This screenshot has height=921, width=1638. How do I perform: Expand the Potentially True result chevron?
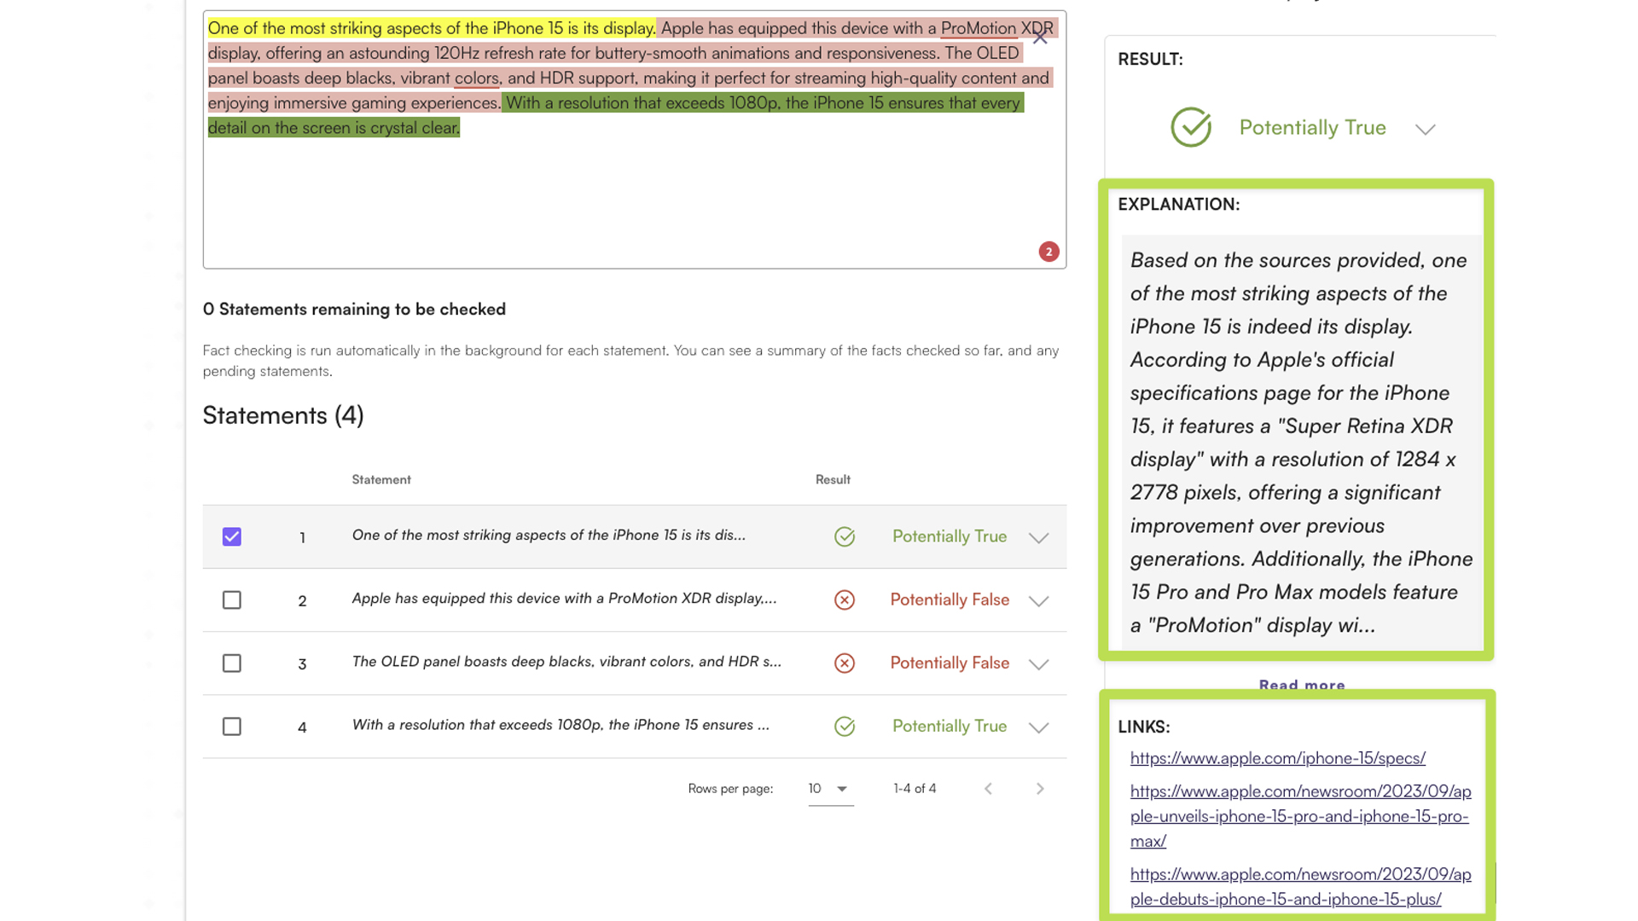[x=1425, y=129]
